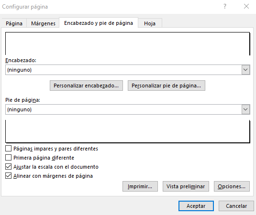The image size is (256, 215).
Task: Select Encabezado y pie de página tab
Action: point(99,23)
